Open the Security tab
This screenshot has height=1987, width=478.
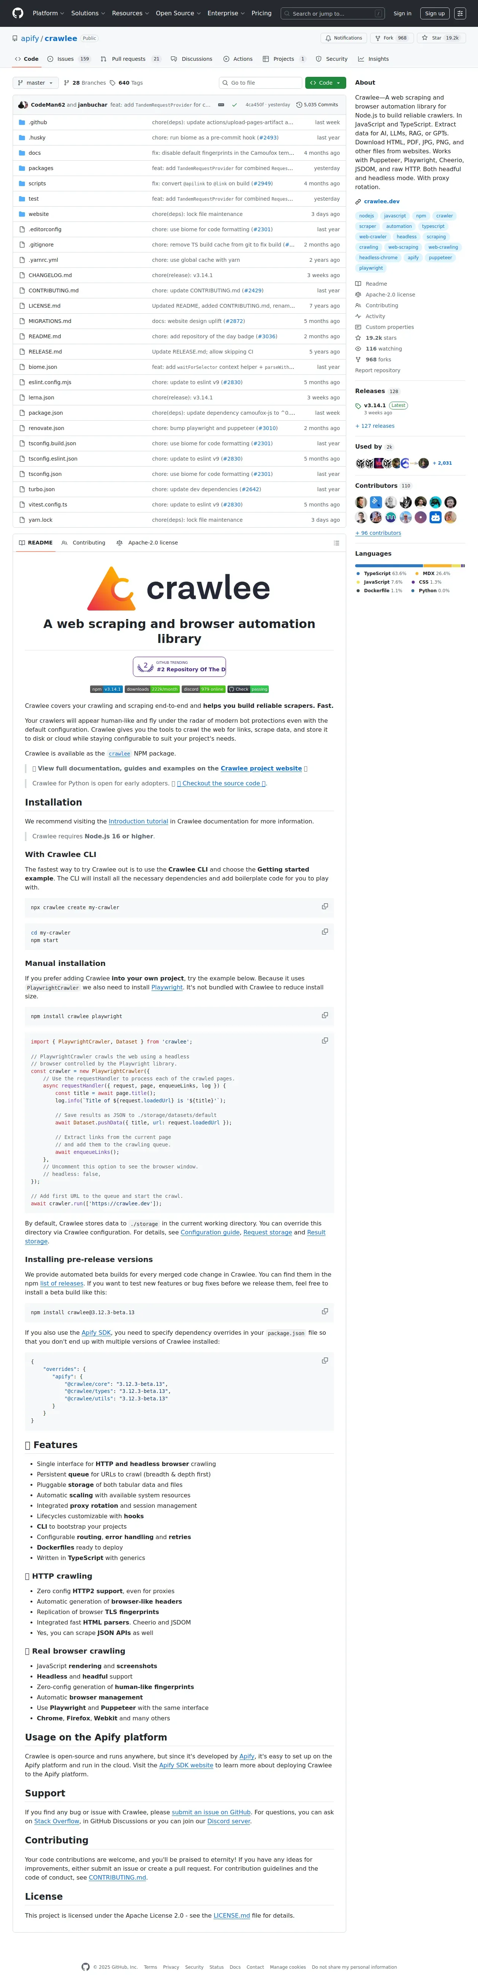tap(331, 59)
